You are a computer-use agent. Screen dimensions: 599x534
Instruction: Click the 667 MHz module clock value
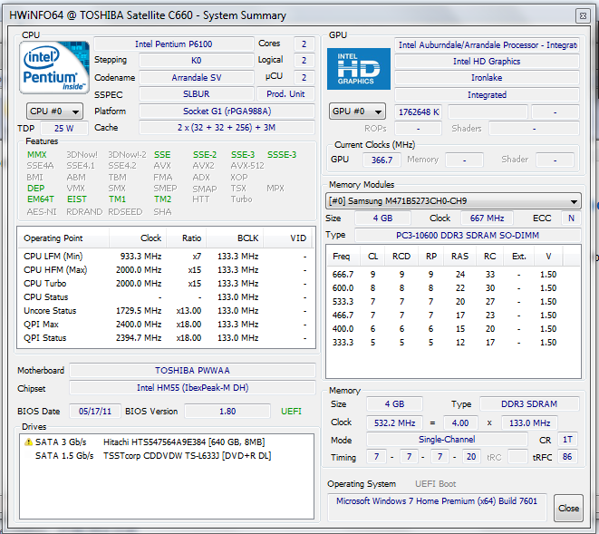tap(487, 218)
